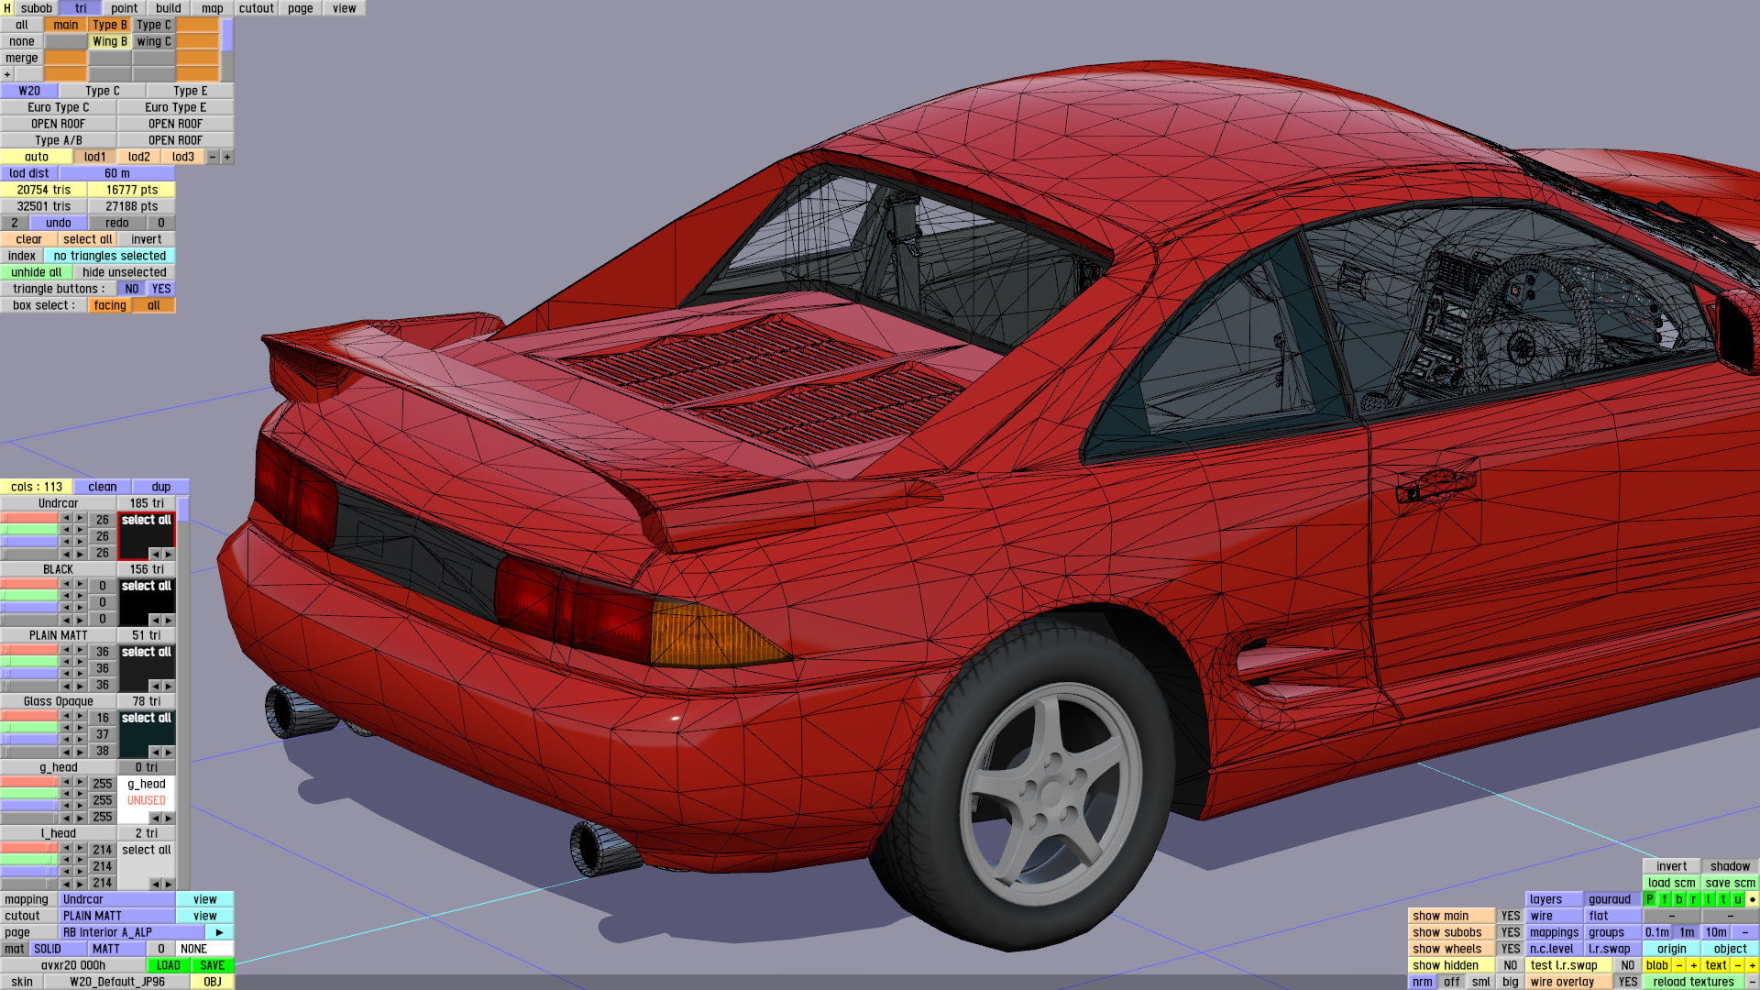Click the plus button next to lod3

pos(227,157)
